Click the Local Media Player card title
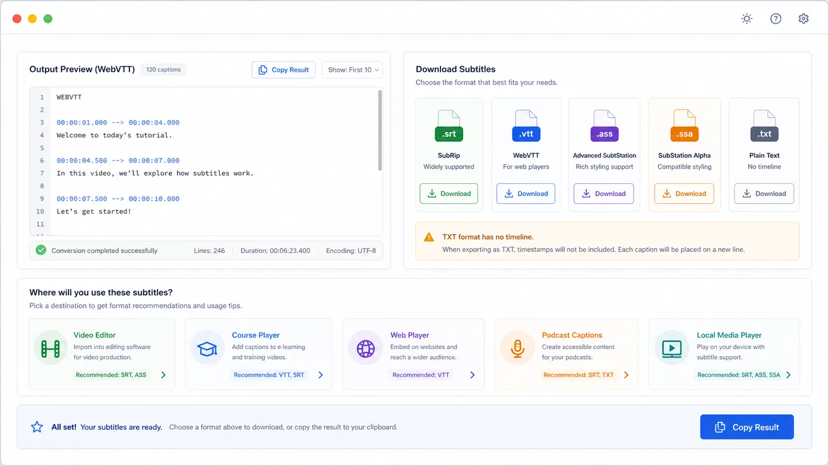The image size is (829, 466). pyautogui.click(x=729, y=335)
